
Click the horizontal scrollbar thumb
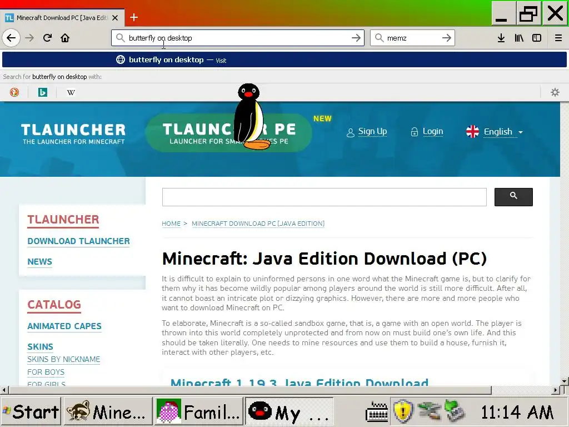pyautogui.click(x=249, y=390)
